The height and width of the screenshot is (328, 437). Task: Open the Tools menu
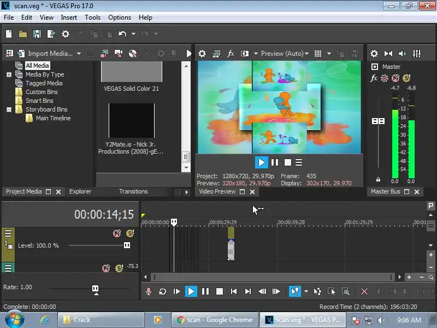tap(92, 17)
